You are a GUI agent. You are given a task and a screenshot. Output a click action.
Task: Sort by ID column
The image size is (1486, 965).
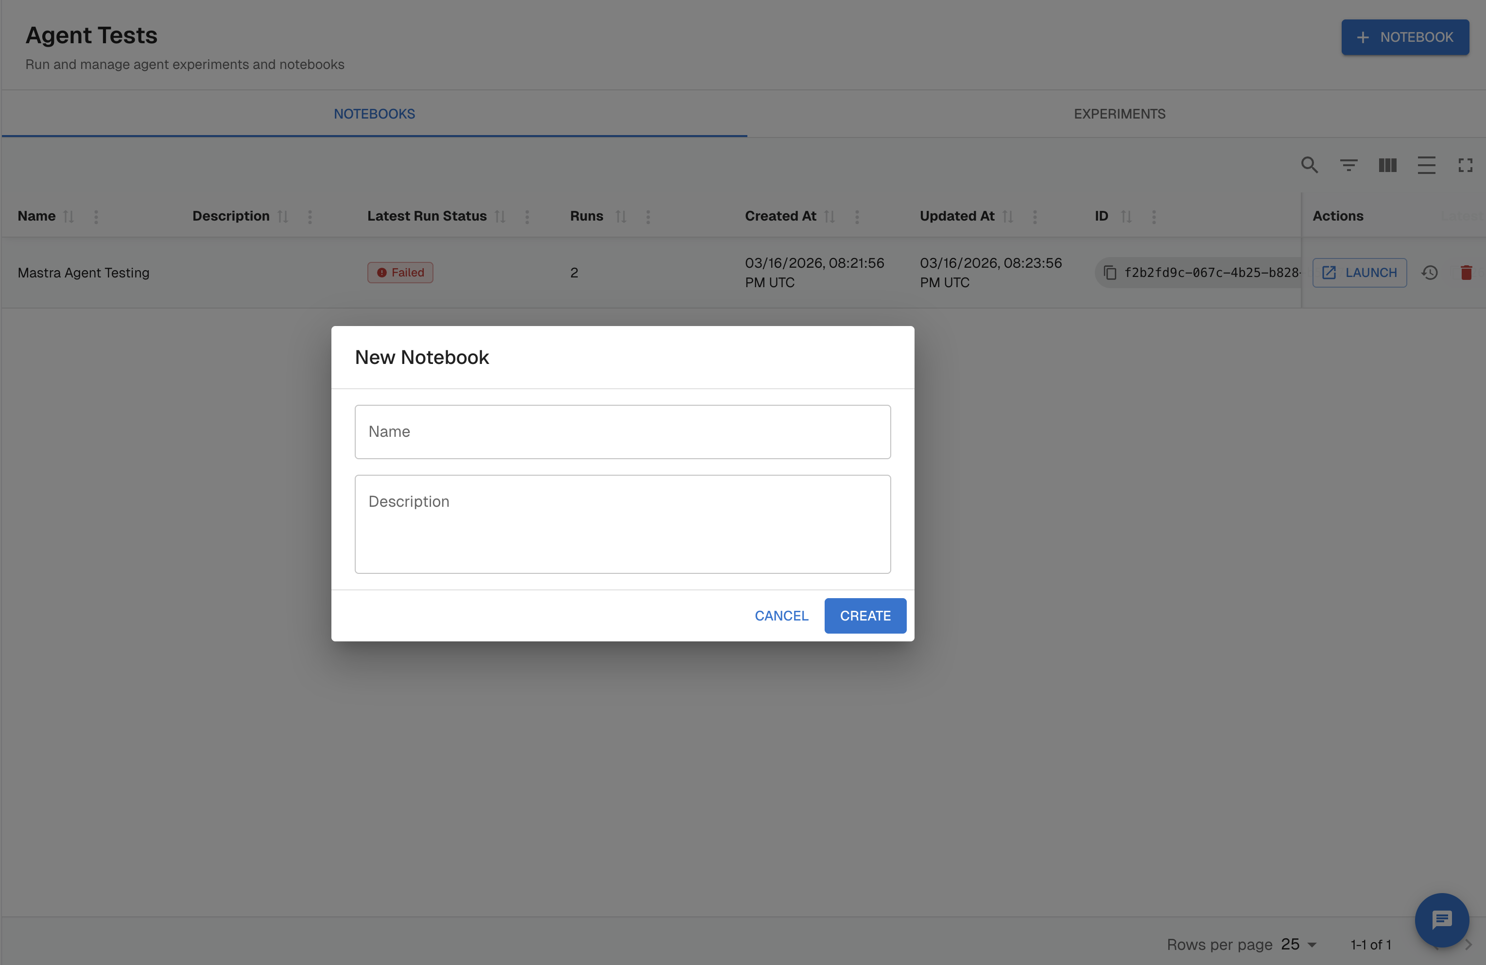(1126, 217)
